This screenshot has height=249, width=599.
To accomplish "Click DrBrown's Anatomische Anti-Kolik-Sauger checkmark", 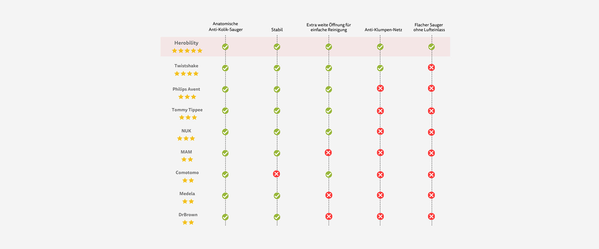I will coord(225,217).
